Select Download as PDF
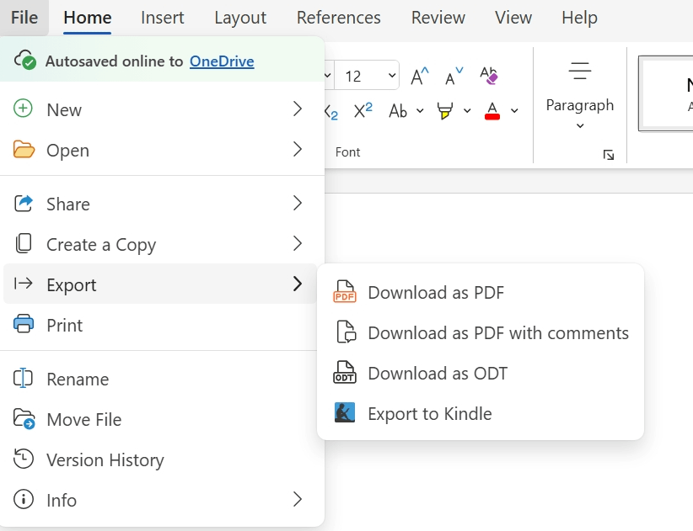The image size is (693, 531). pyautogui.click(x=435, y=293)
